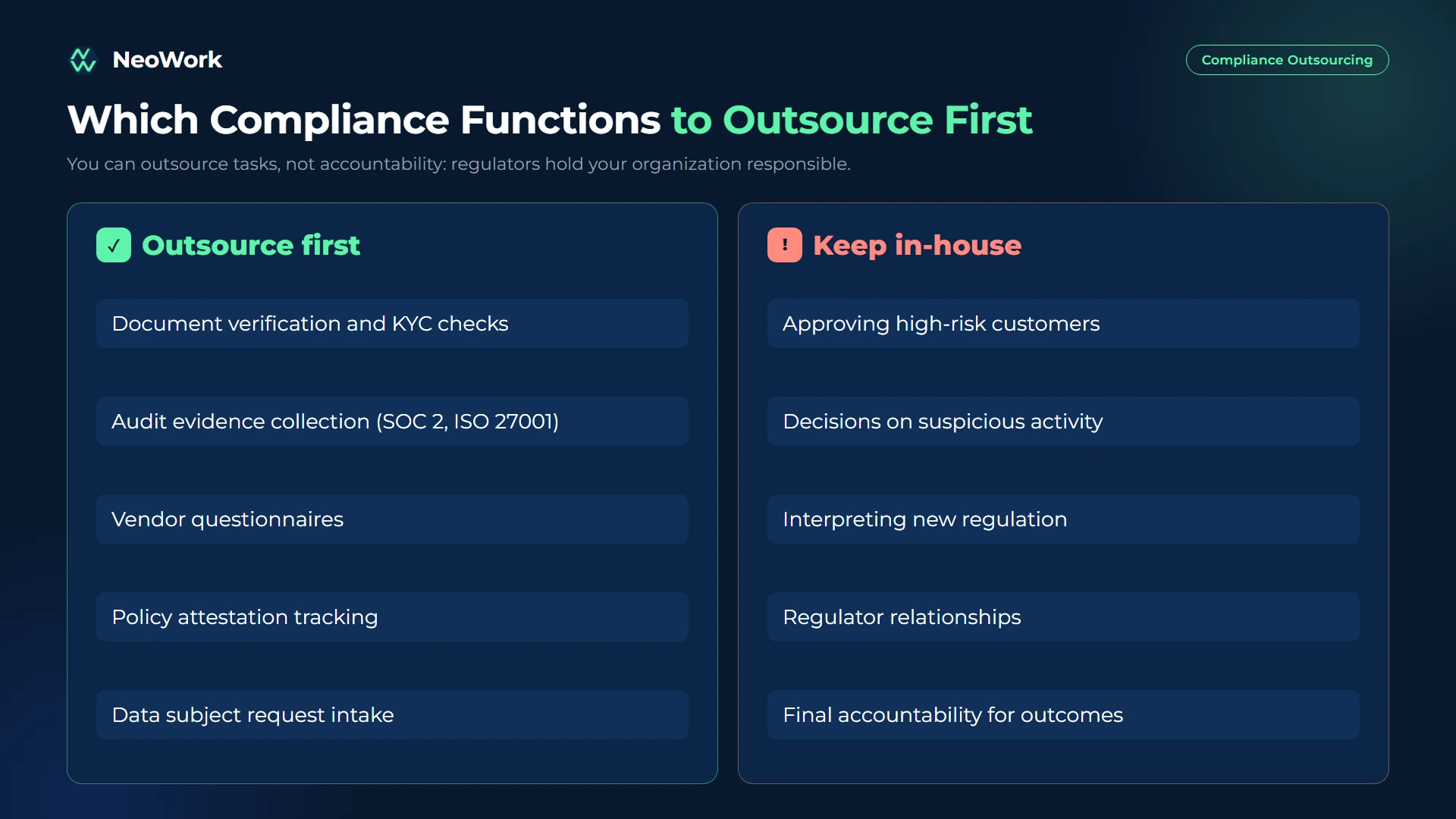Click the NeoWork logo icon
Screen dimensions: 1456x819
click(x=83, y=60)
